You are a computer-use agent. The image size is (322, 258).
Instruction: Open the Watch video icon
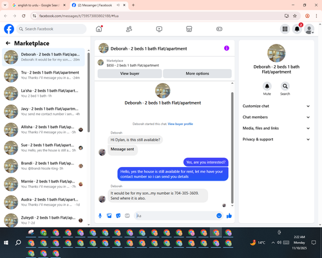[159, 29]
